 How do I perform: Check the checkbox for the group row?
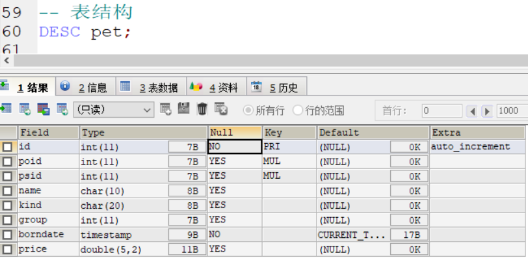click(x=7, y=220)
